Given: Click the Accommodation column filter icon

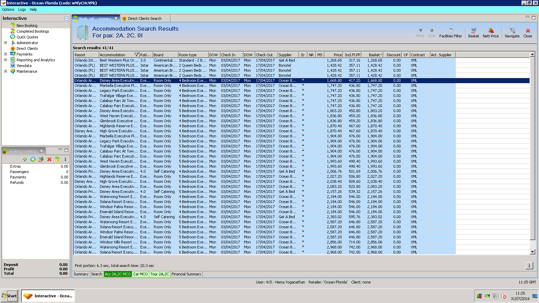Looking at the screenshot, I should (136, 55).
